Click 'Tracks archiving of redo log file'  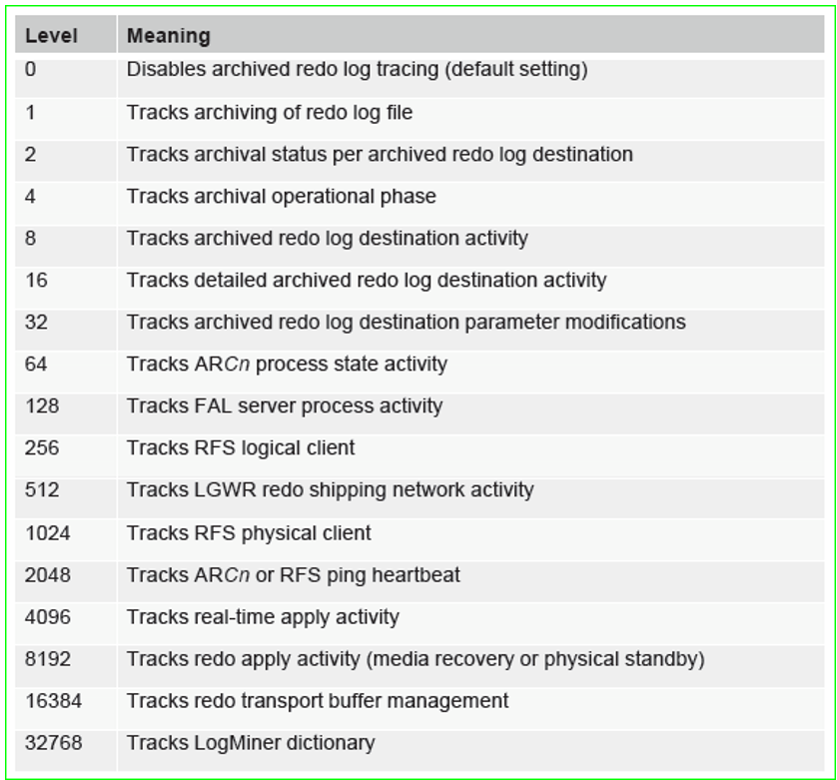(x=269, y=113)
